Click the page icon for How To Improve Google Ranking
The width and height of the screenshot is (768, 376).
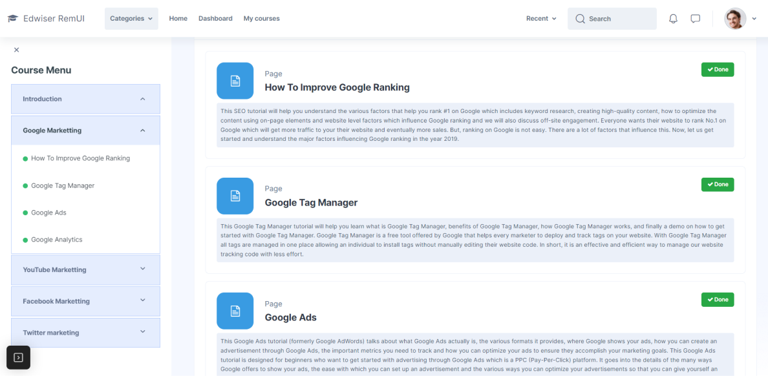(235, 81)
